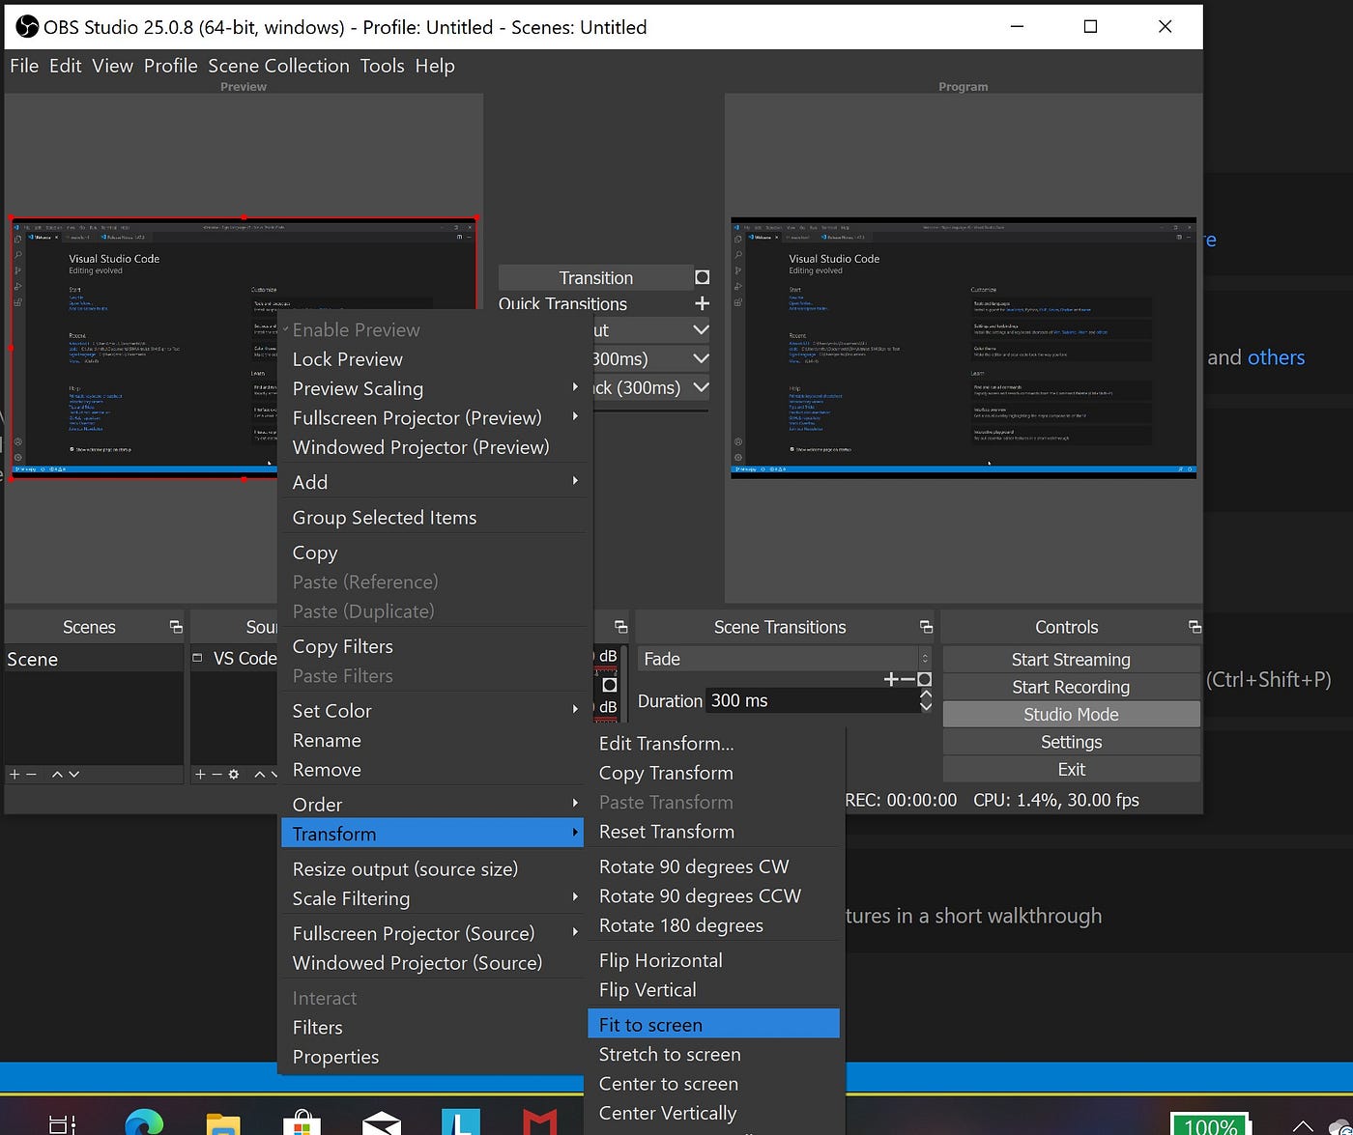Screen dimensions: 1353x1135
Task: Choose Edit Transform option
Action: coord(713,744)
